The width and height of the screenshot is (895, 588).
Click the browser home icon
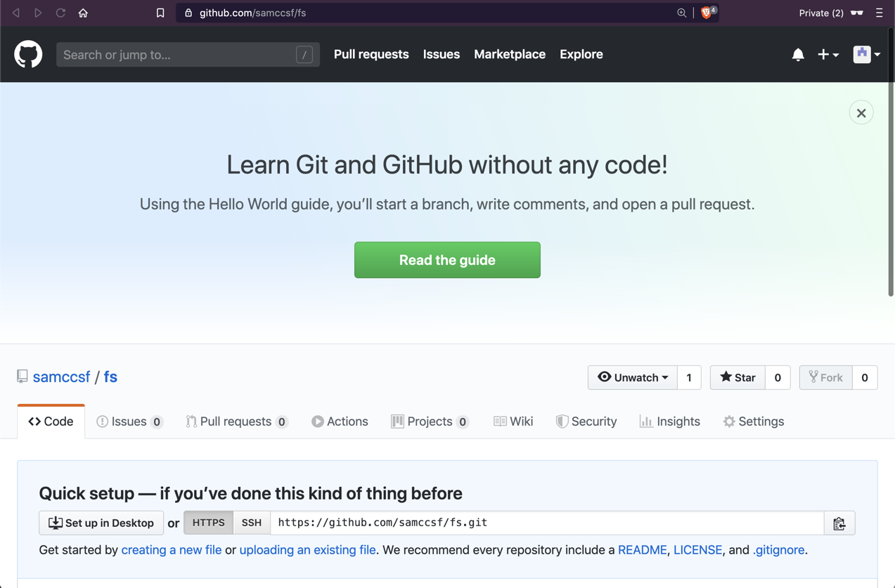pos(83,13)
